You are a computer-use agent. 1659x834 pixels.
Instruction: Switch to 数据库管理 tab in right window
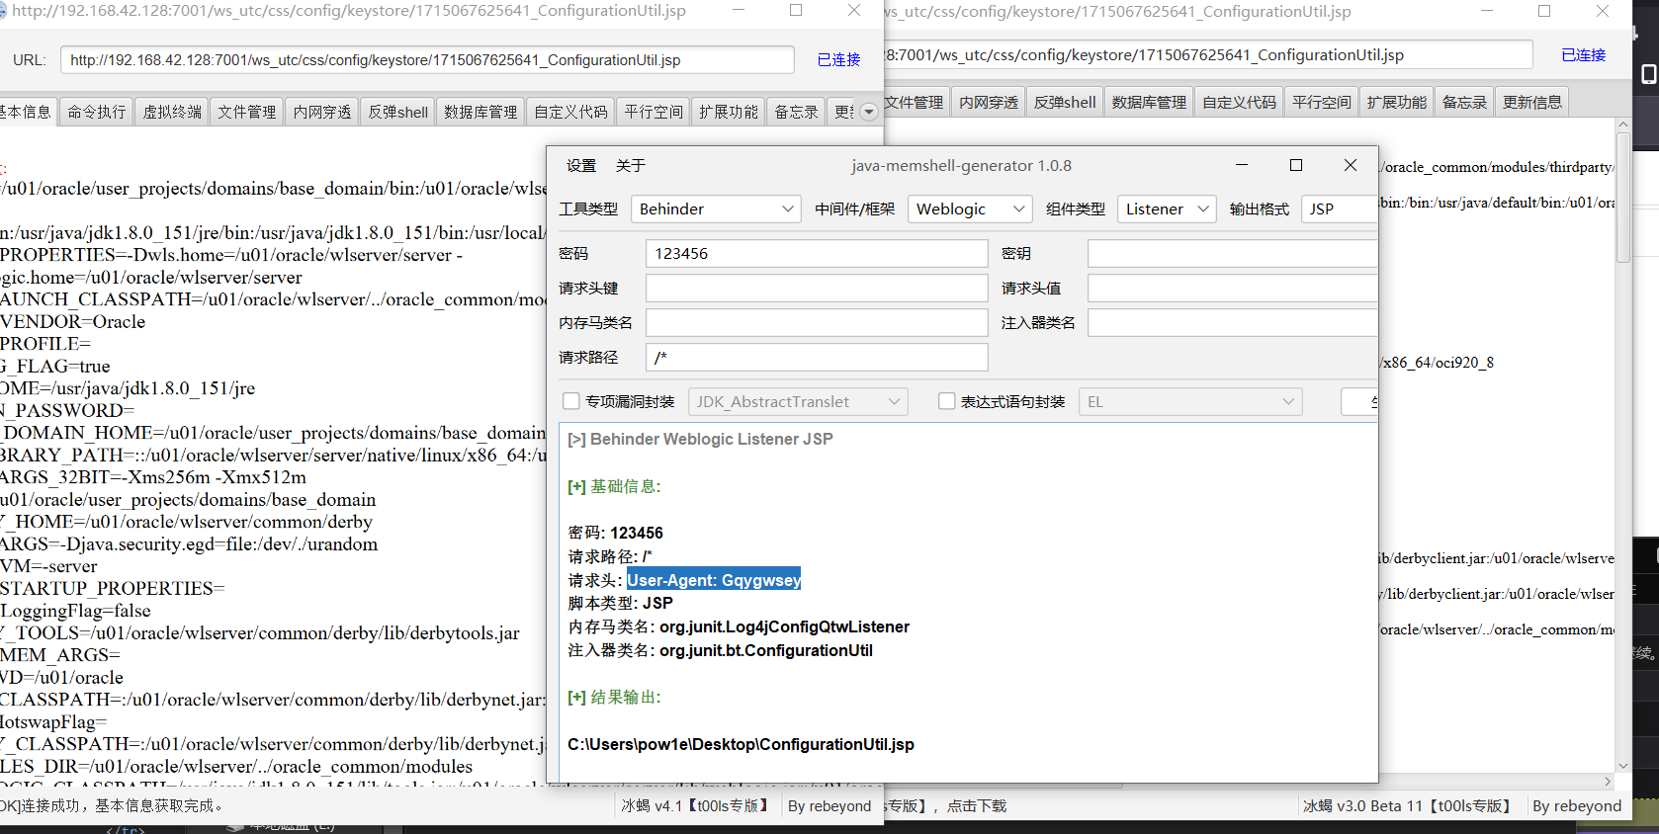tap(1149, 102)
